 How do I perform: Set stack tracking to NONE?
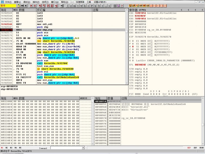[x=201, y=148]
